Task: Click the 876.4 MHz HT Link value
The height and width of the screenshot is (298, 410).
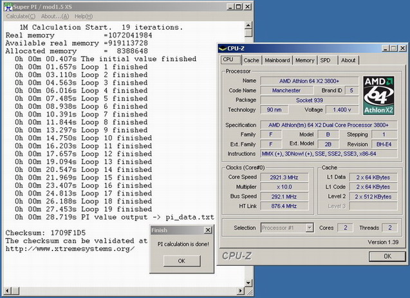Action: click(284, 206)
